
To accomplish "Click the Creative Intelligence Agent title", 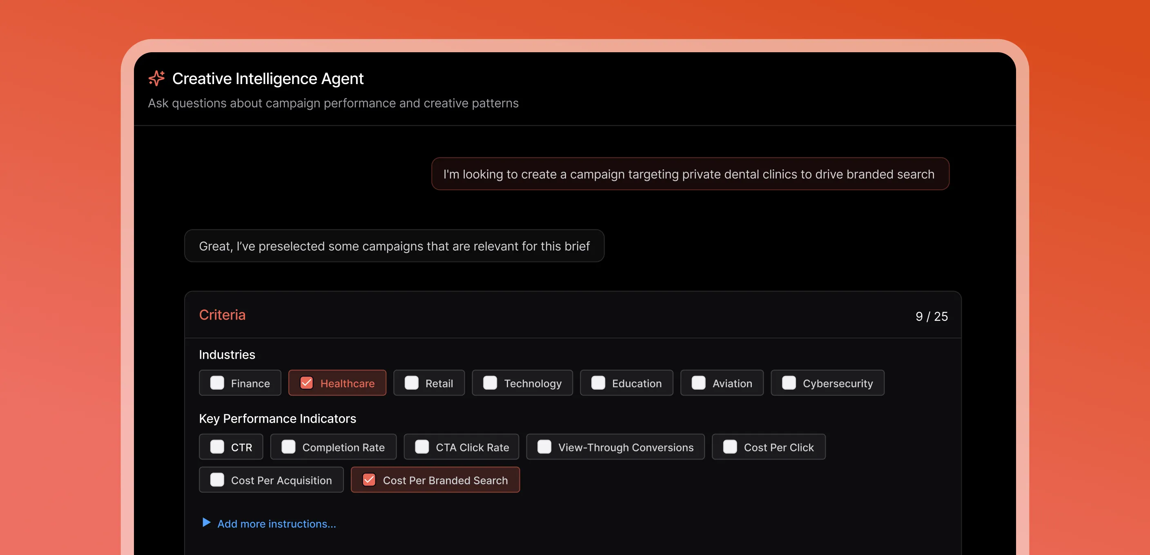I will click(268, 78).
